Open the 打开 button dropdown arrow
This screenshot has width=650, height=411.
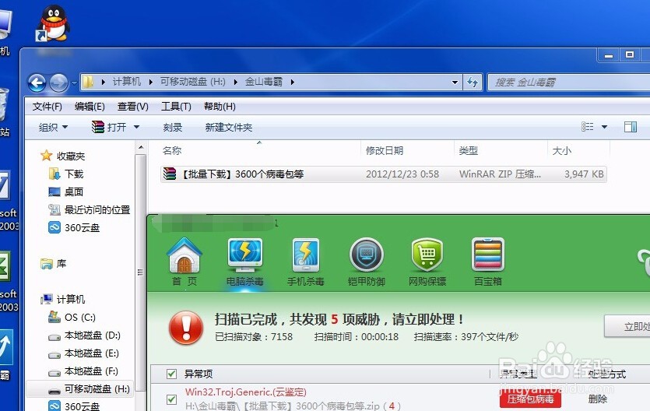click(x=136, y=127)
